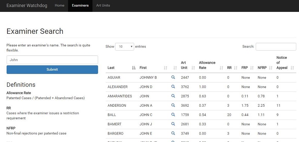Click BAMERT last name cell
299x142 pixels.
click(x=114, y=124)
